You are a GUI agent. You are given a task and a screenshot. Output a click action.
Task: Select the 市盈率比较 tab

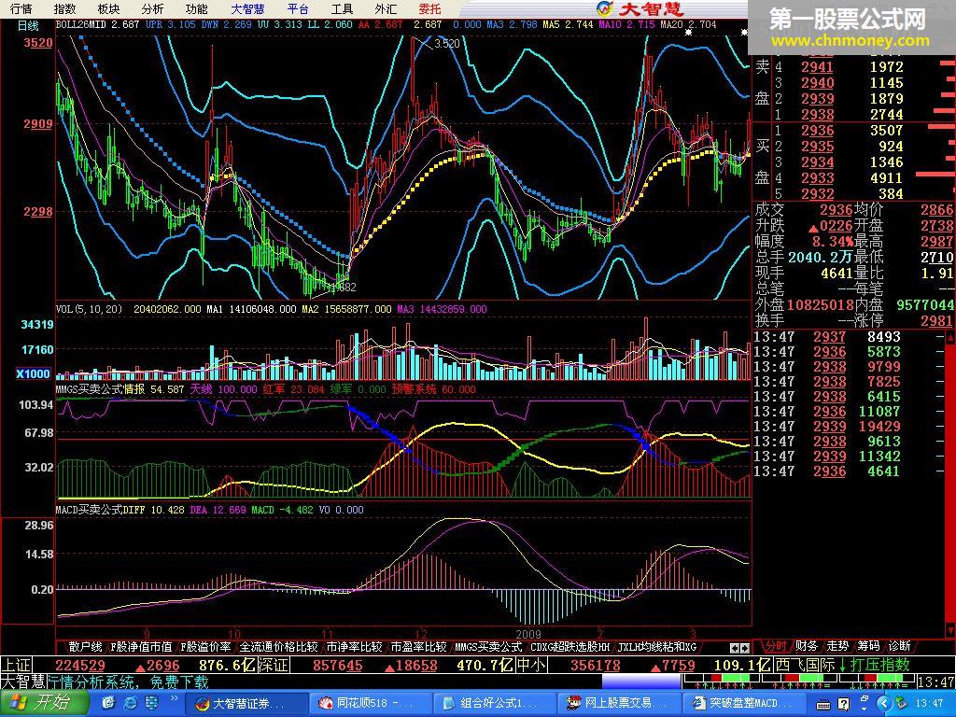point(418,646)
